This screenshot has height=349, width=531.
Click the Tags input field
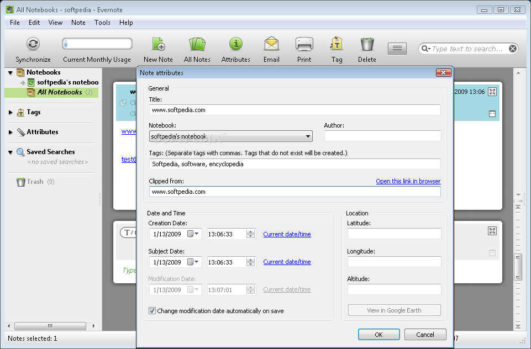point(295,164)
